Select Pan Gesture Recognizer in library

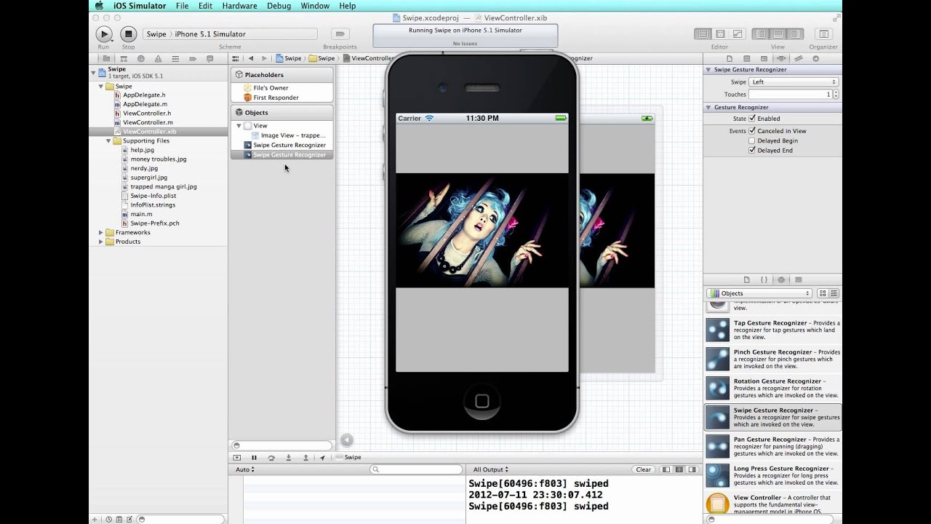click(x=772, y=446)
